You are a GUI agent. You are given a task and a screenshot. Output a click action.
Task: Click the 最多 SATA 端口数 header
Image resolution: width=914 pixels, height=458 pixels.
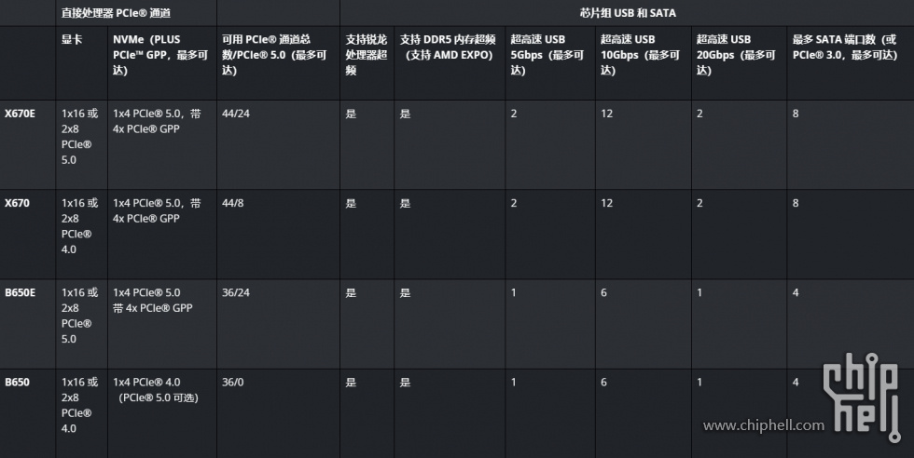pos(845,47)
